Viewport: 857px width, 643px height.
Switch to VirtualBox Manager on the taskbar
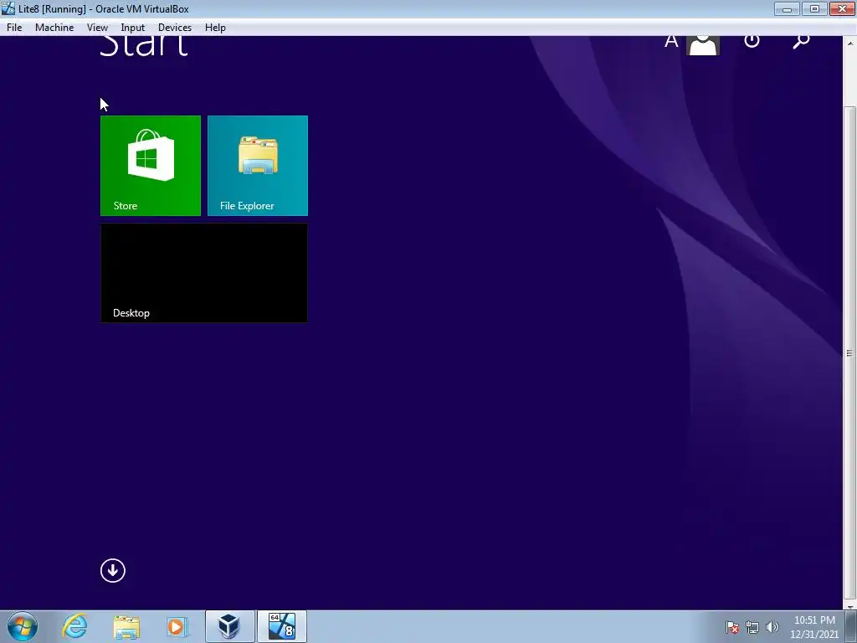click(229, 626)
